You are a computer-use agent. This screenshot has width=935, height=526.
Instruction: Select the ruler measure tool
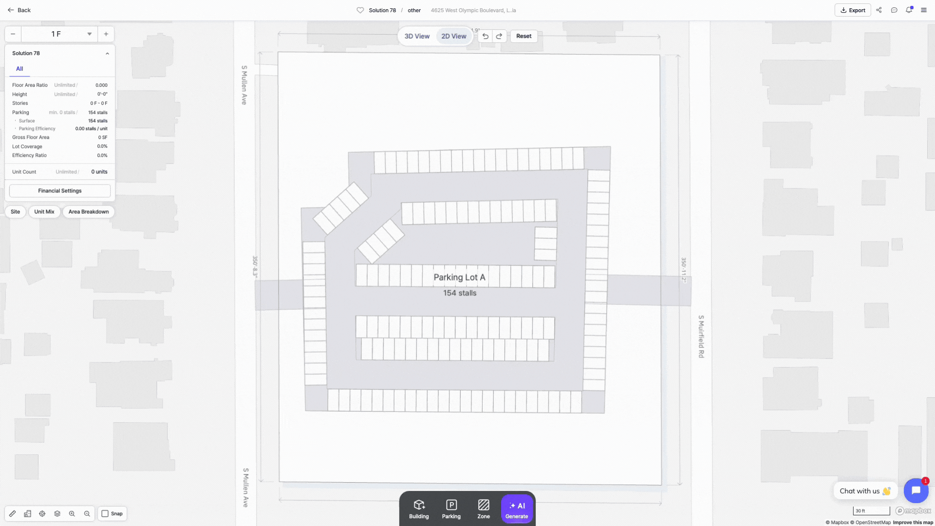[x=13, y=513]
